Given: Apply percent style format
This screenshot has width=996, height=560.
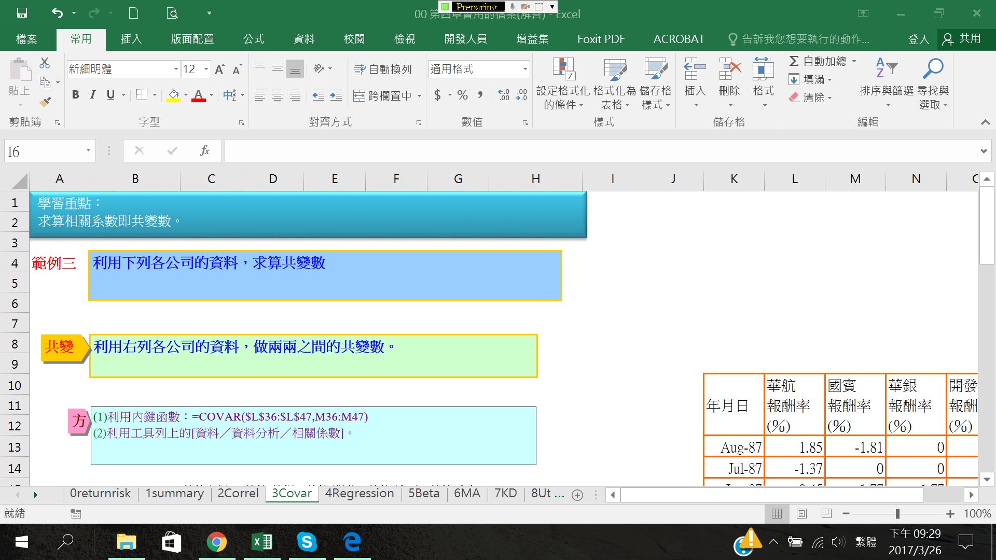Looking at the screenshot, I should [x=462, y=95].
